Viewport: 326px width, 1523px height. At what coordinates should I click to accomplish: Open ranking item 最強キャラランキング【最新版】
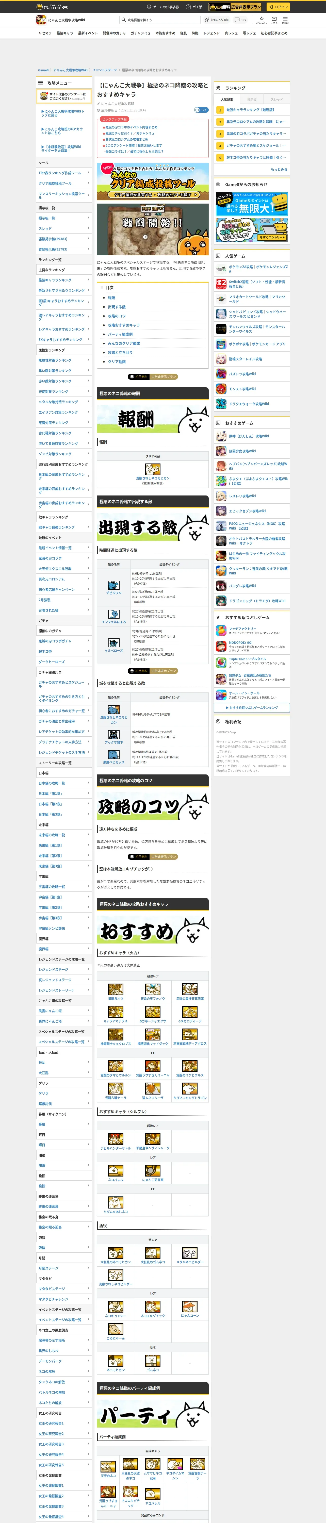[x=250, y=110]
